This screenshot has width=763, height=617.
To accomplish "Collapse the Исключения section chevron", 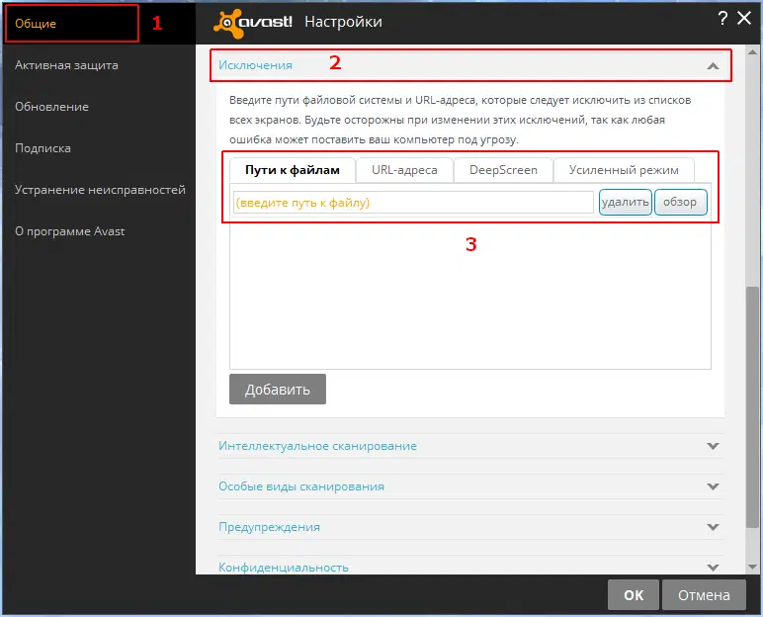I will [x=713, y=65].
